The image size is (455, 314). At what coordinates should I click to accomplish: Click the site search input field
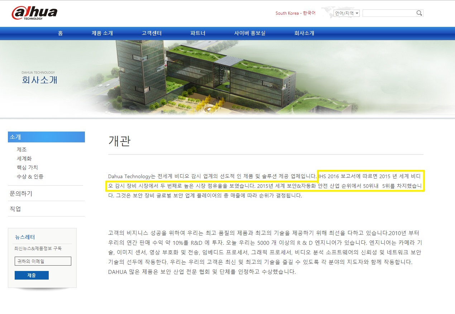[x=389, y=13]
